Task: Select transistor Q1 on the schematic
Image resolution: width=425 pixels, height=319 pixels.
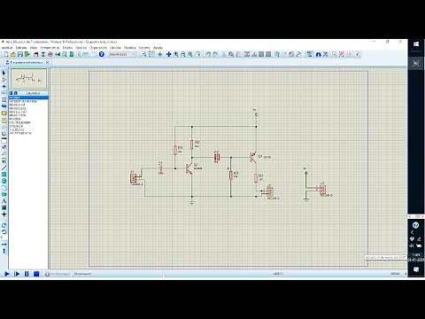Action: click(189, 168)
